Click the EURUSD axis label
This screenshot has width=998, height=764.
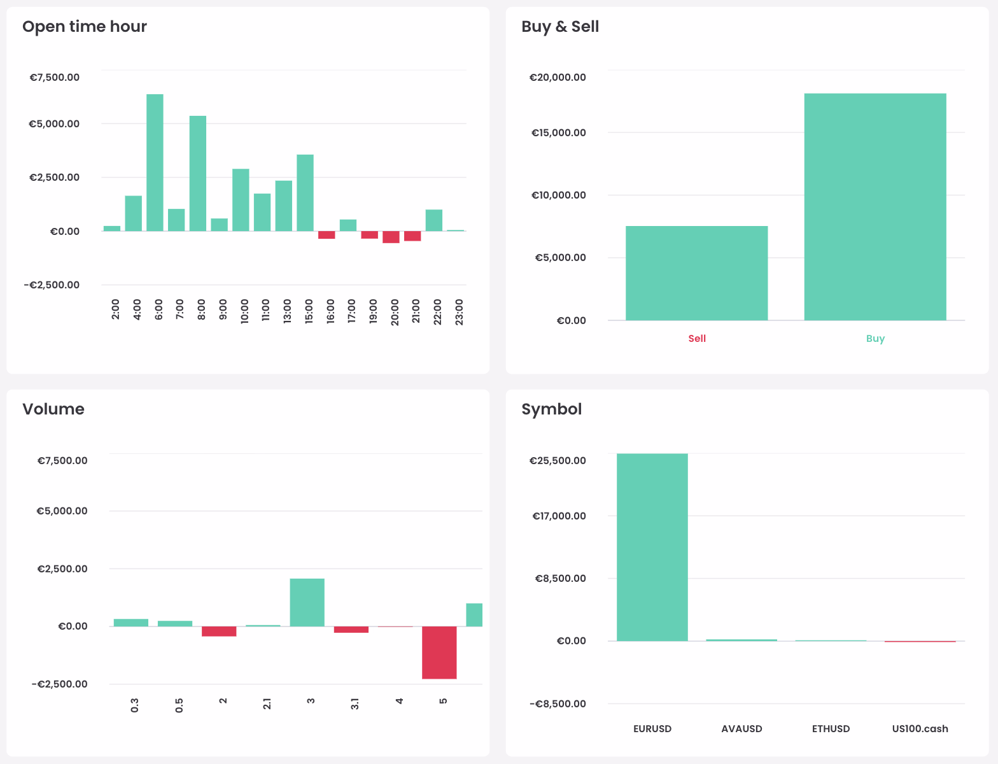coord(652,729)
